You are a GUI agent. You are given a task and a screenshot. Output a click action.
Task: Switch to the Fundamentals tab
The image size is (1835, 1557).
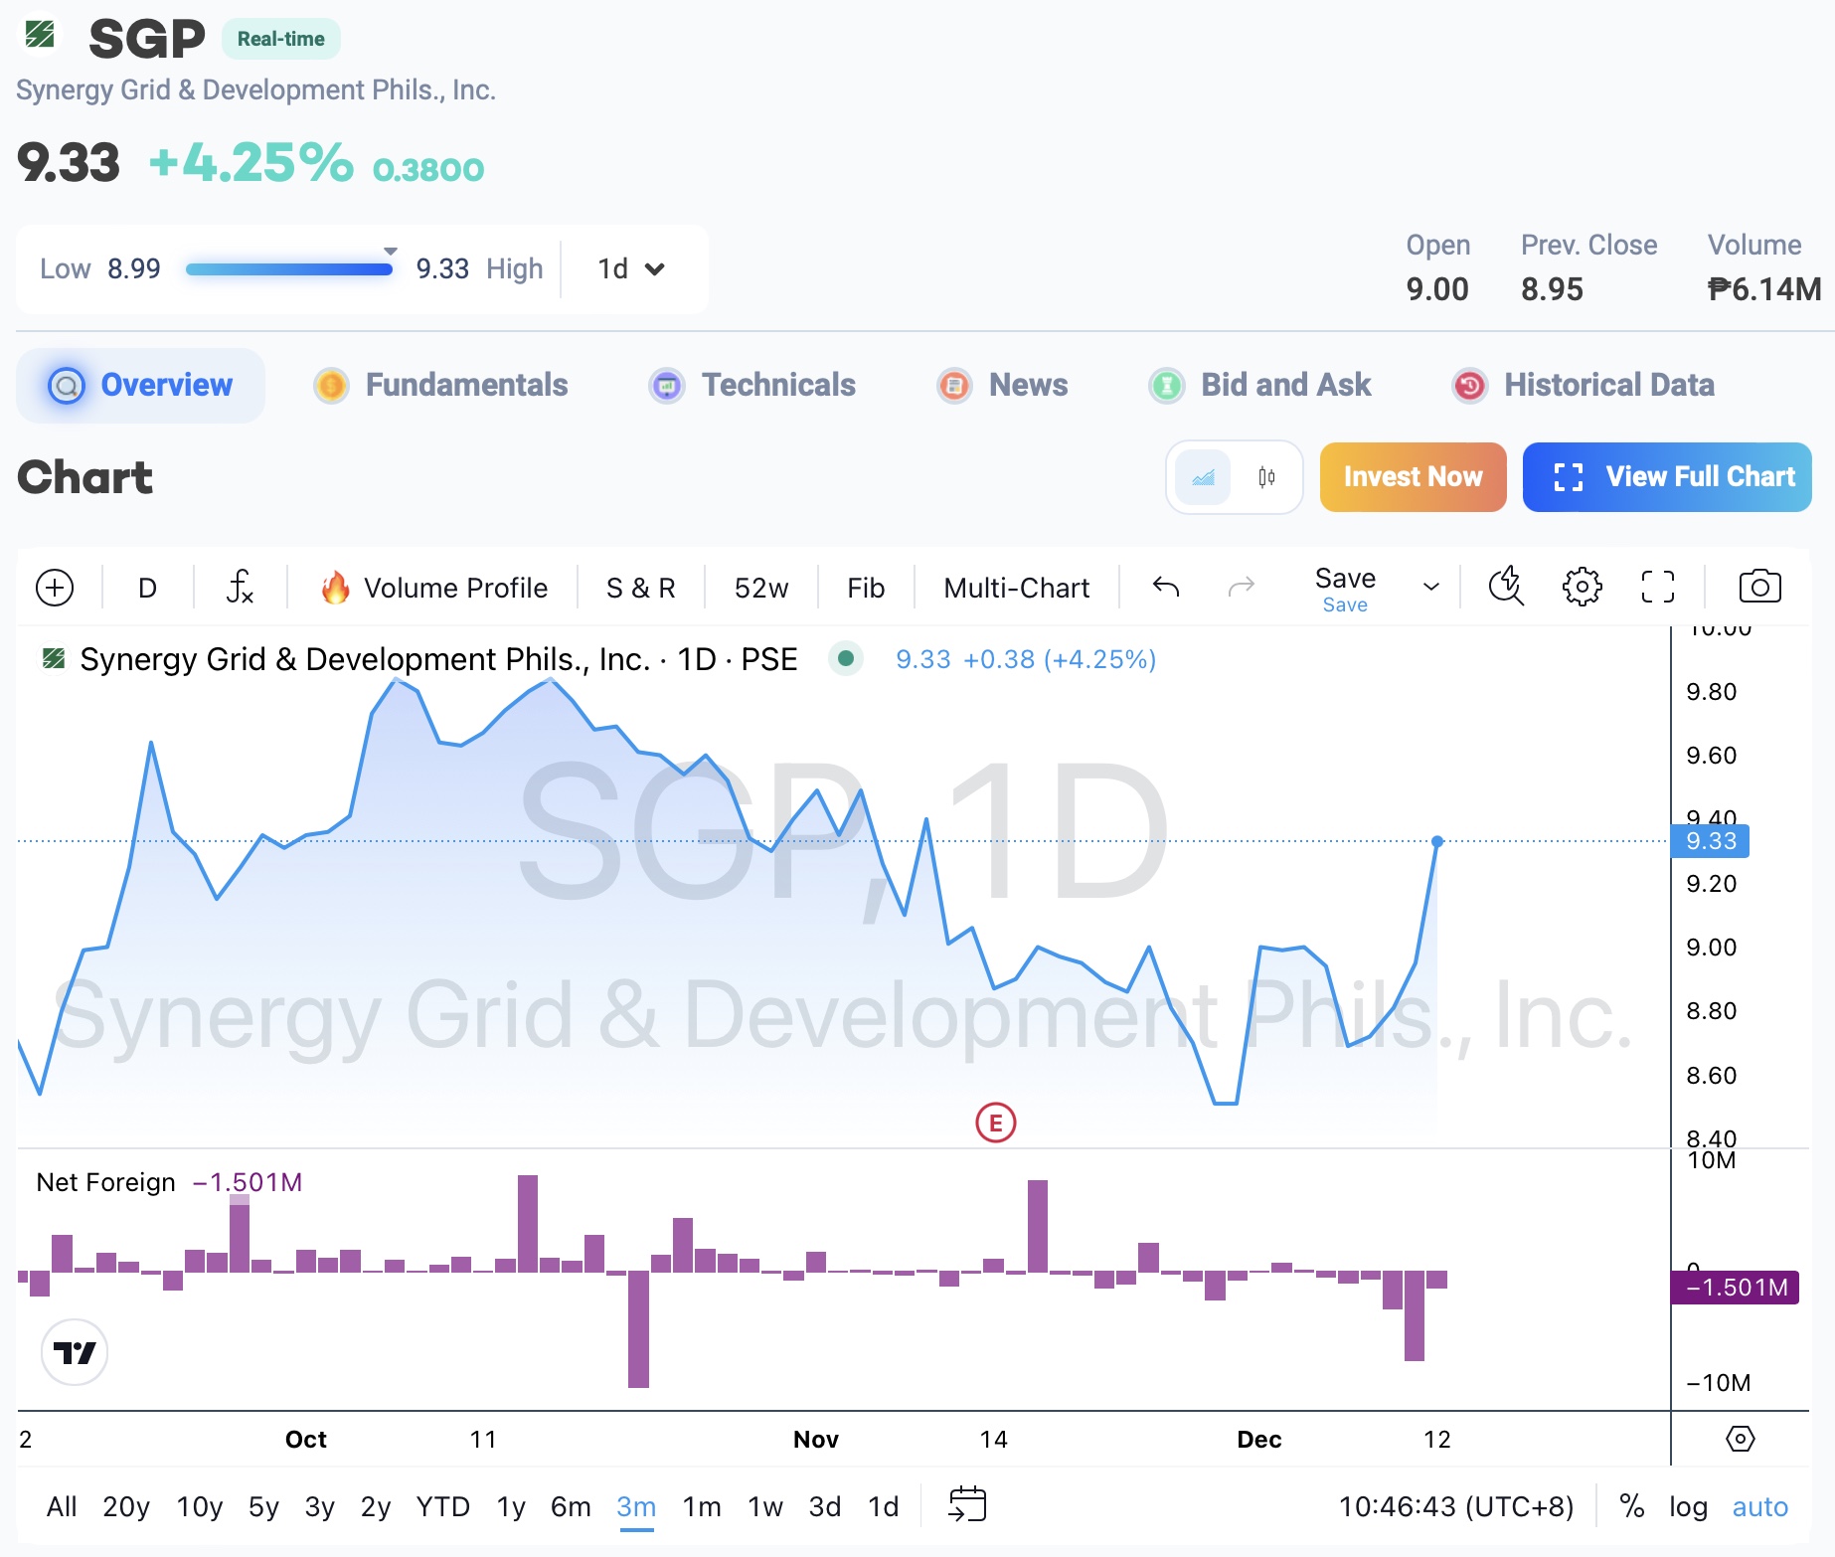[x=465, y=385]
